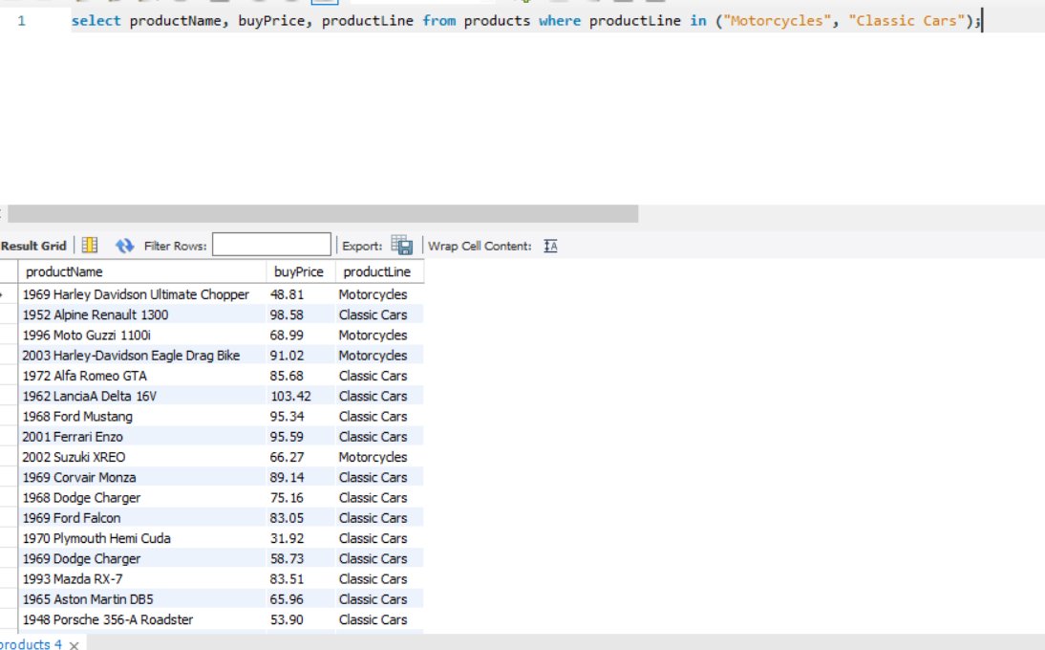This screenshot has height=650, width=1045.
Task: Switch to the products 4 result tab
Action: pos(31,644)
